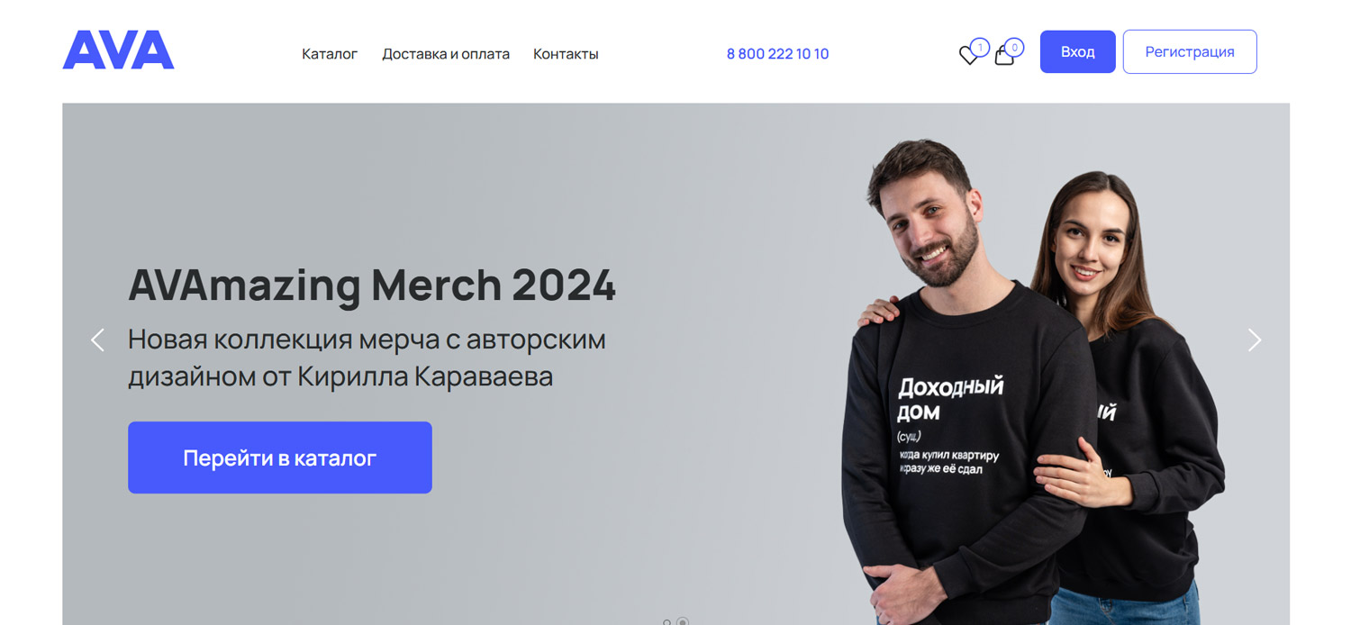Click Перейти в каталог button
The width and height of the screenshot is (1351, 625).
[x=280, y=457]
